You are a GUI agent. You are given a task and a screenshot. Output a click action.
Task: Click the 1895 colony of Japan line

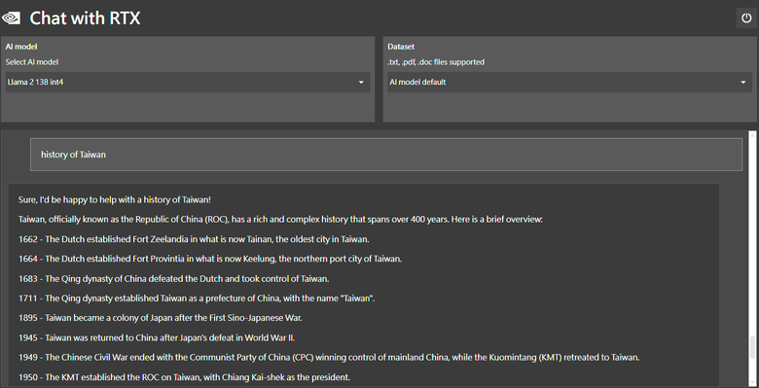coord(161,318)
